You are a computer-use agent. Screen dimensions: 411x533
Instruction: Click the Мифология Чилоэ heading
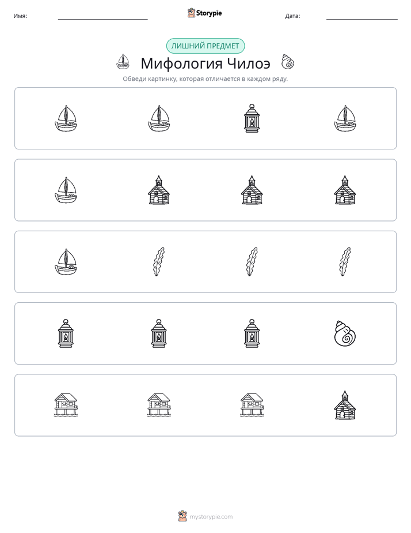[205, 63]
